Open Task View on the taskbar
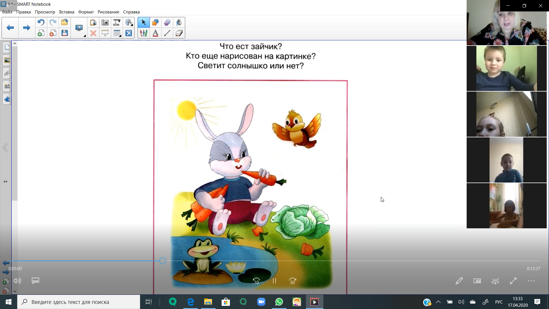Image resolution: width=549 pixels, height=309 pixels. (149, 302)
